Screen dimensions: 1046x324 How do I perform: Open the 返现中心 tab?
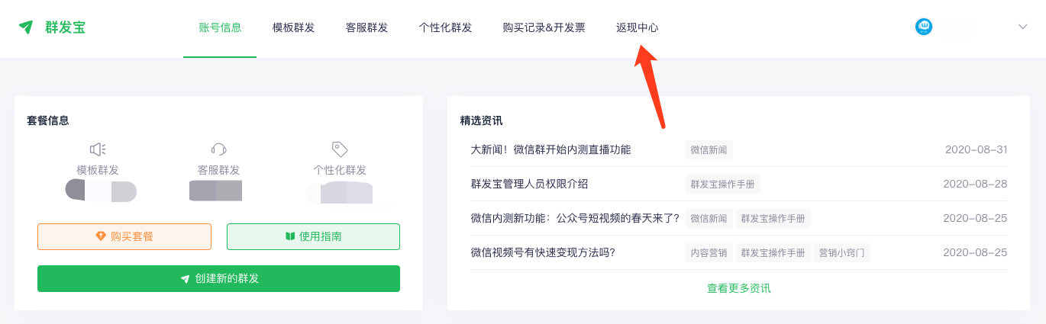click(637, 27)
